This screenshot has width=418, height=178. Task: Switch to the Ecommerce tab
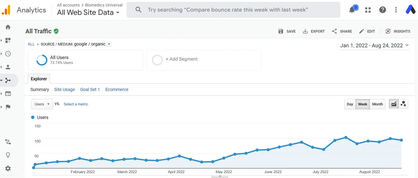click(117, 90)
